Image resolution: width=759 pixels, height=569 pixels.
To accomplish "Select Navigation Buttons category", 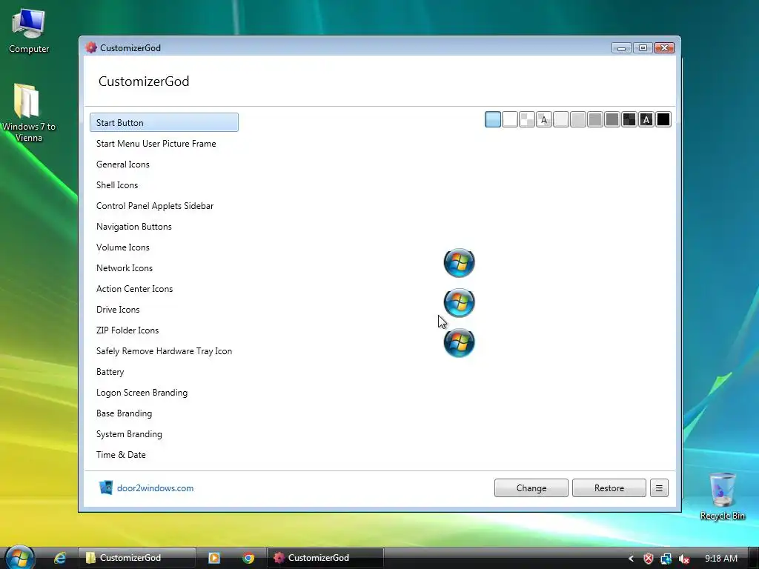I will tap(134, 227).
